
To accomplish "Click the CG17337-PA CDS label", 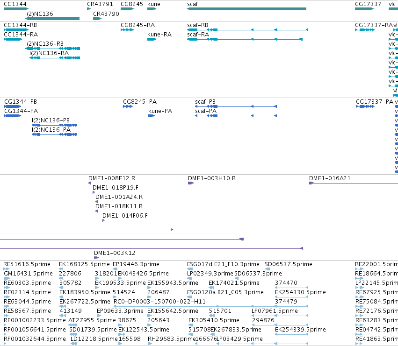I will pyautogui.click(x=375, y=102).
